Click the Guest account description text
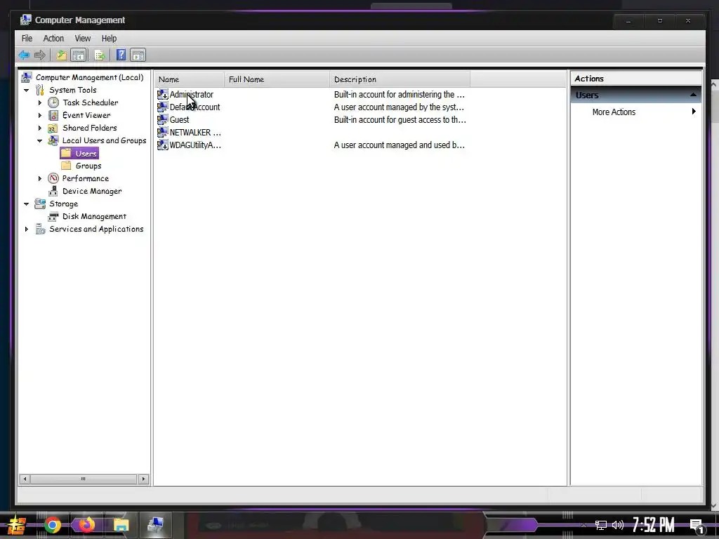 point(400,119)
